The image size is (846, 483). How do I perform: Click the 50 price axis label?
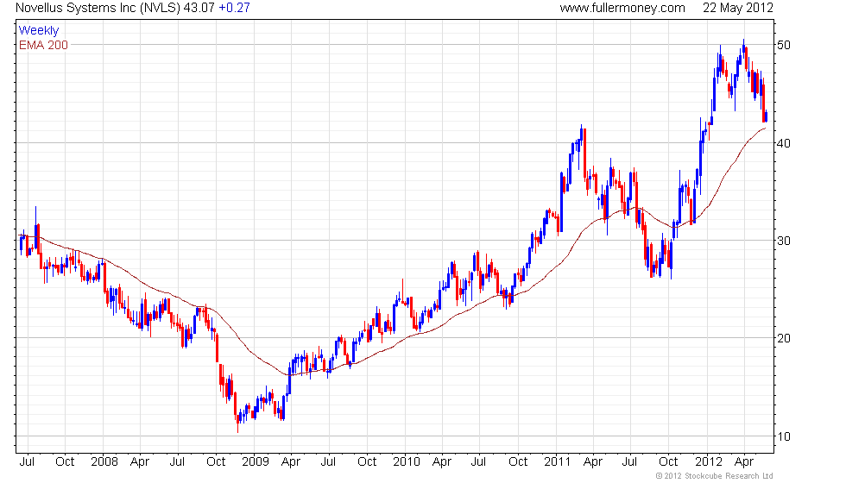tap(784, 45)
